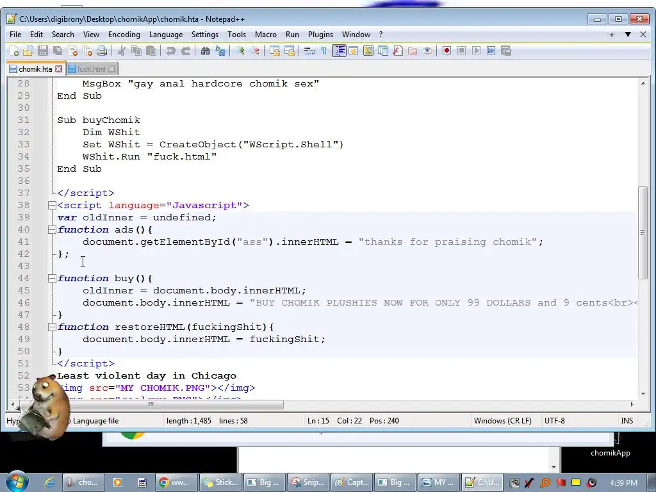
Task: Click Save Current Recorded Macro icon
Action: [506, 51]
